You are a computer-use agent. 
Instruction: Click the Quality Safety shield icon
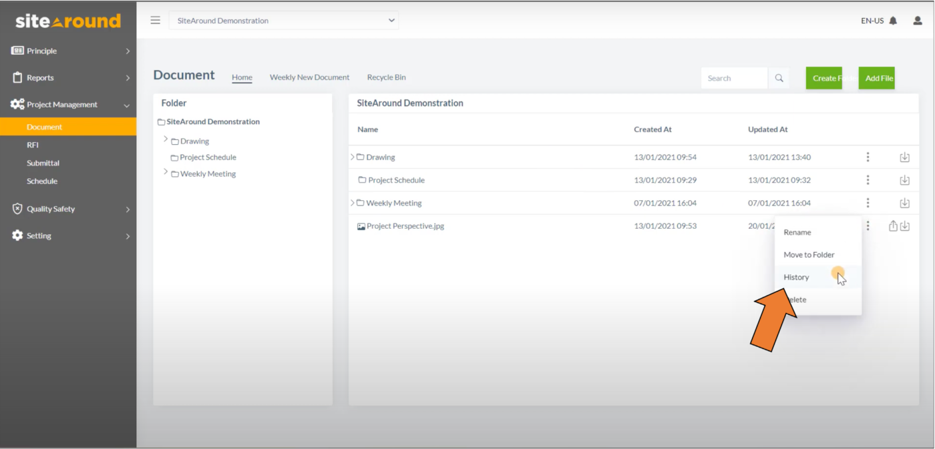pos(16,209)
